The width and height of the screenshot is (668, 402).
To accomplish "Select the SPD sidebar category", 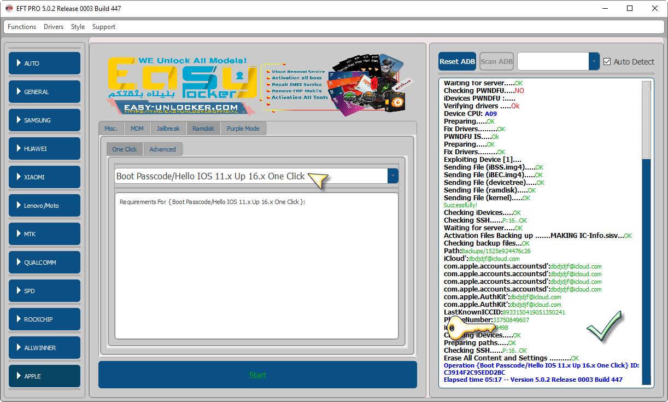I will coord(44,291).
